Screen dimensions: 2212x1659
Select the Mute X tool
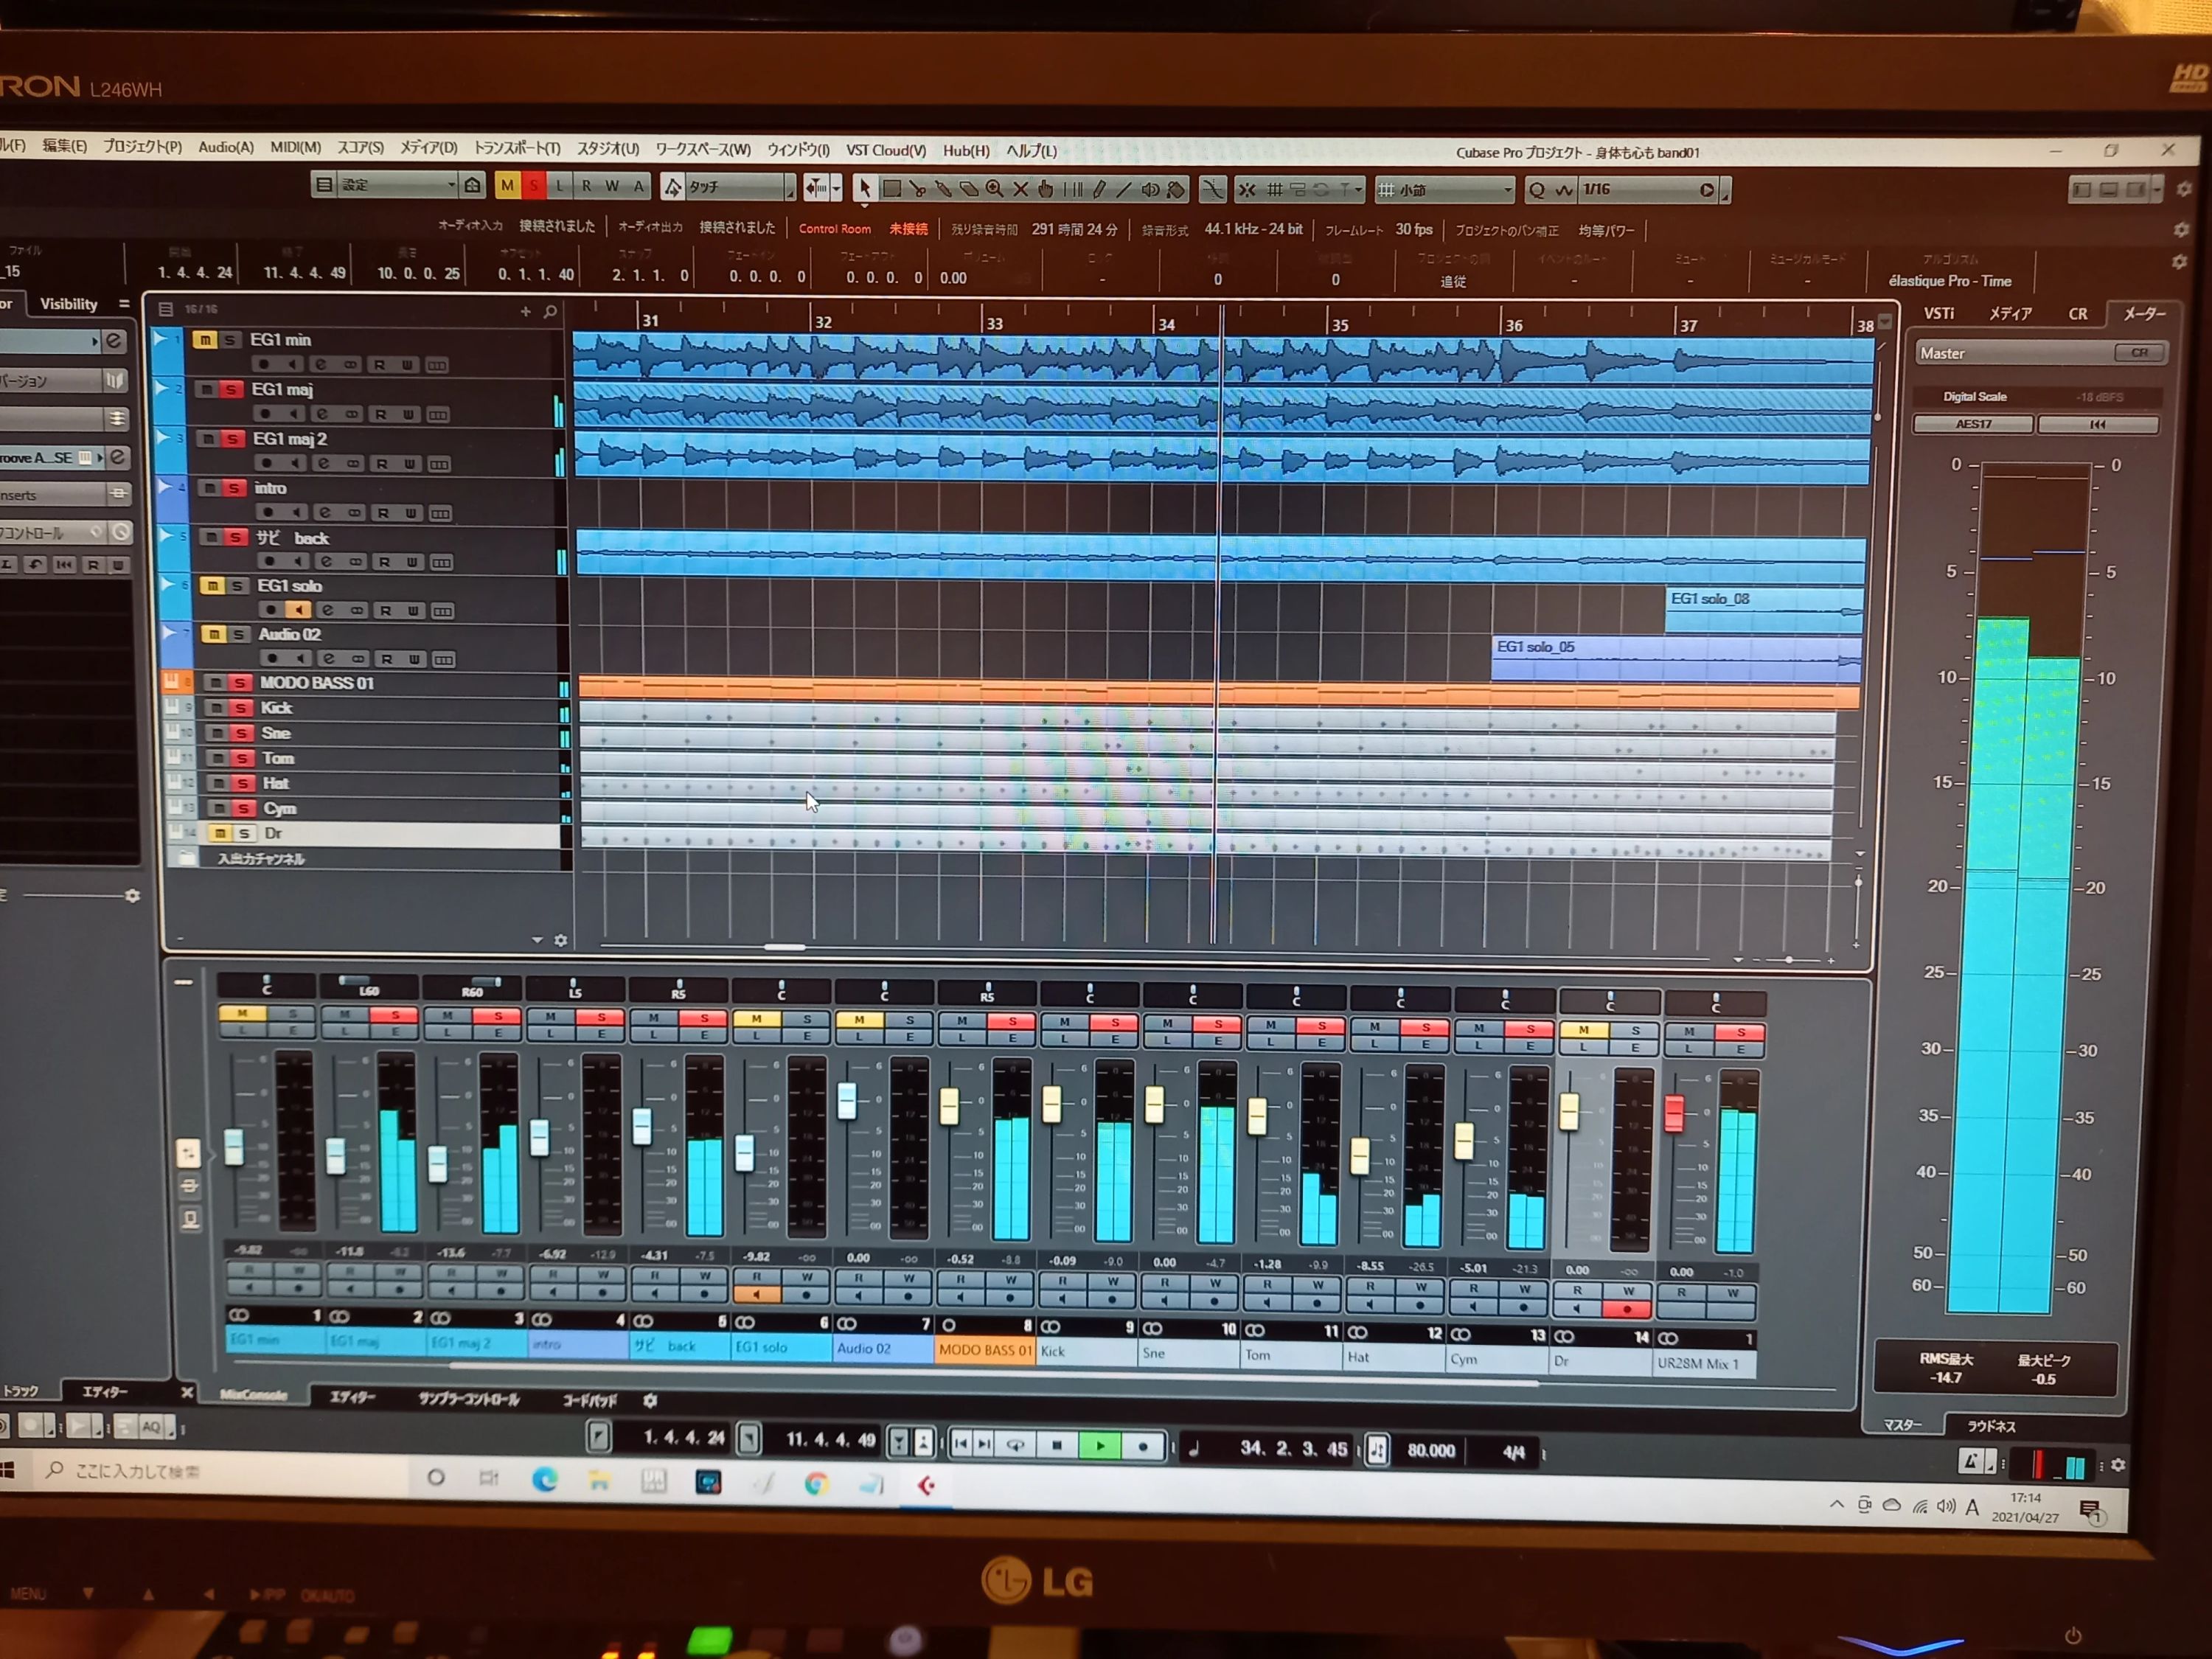click(x=1021, y=189)
